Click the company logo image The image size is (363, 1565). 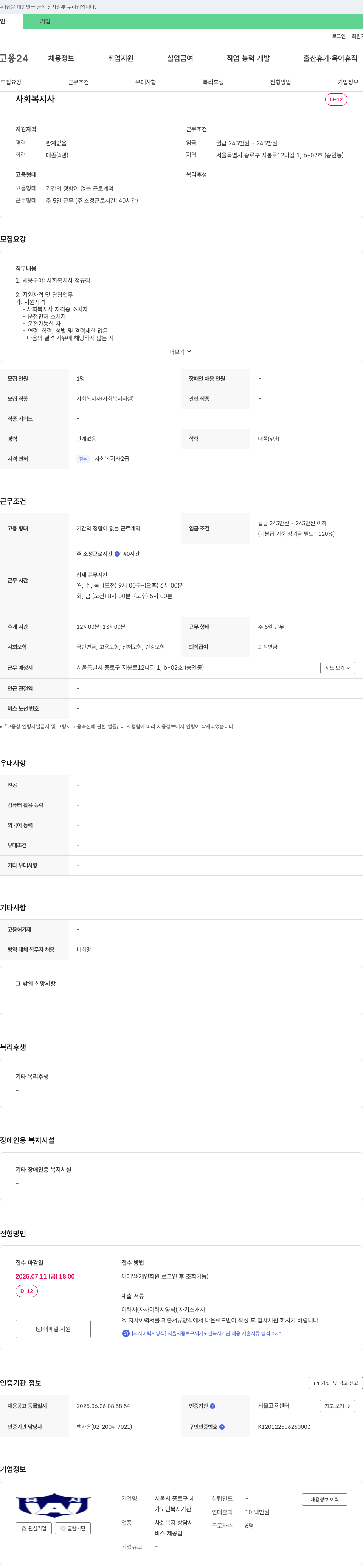point(53,1505)
